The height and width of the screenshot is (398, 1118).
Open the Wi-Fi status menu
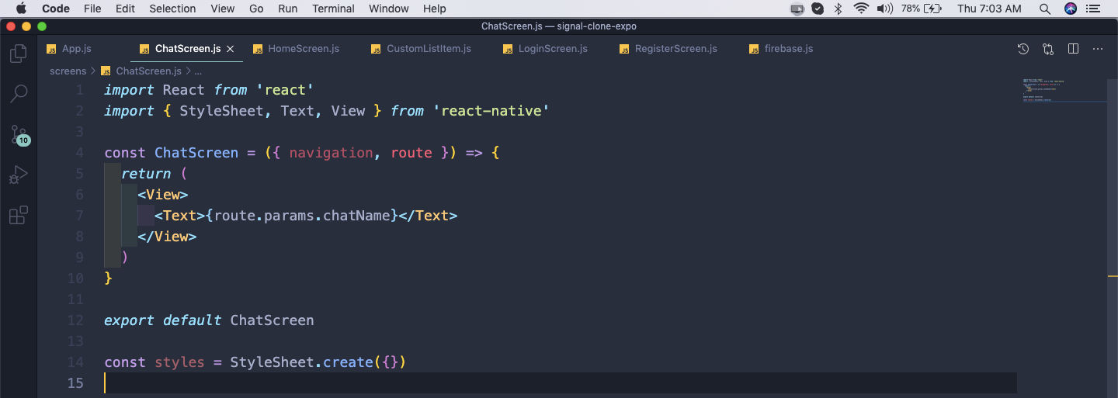[x=860, y=9]
